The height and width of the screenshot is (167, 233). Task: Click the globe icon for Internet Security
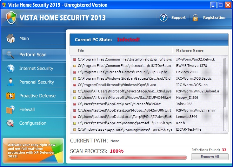[10, 69]
